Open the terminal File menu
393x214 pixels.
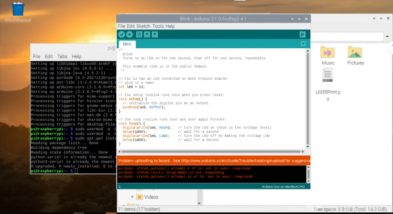(x=36, y=57)
